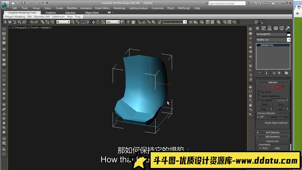Click the Polygon Modeling ribbon panel button
The image size is (302, 170).
[x=15, y=17]
